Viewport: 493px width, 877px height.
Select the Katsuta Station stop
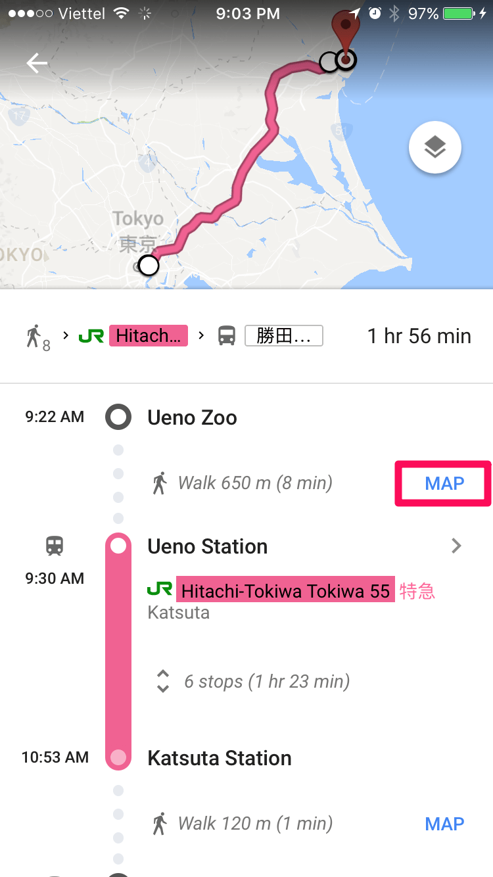coord(220,758)
